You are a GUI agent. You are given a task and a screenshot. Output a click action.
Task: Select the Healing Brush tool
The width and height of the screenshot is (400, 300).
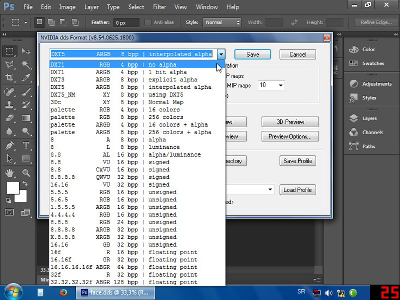click(10, 92)
